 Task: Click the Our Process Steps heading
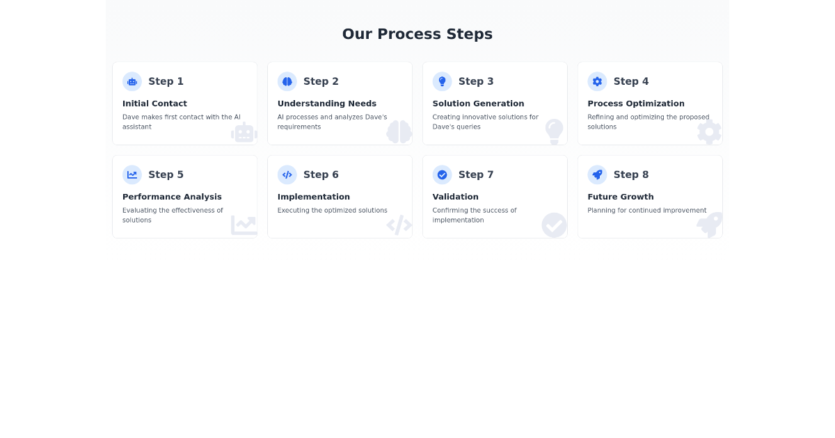pyautogui.click(x=417, y=34)
